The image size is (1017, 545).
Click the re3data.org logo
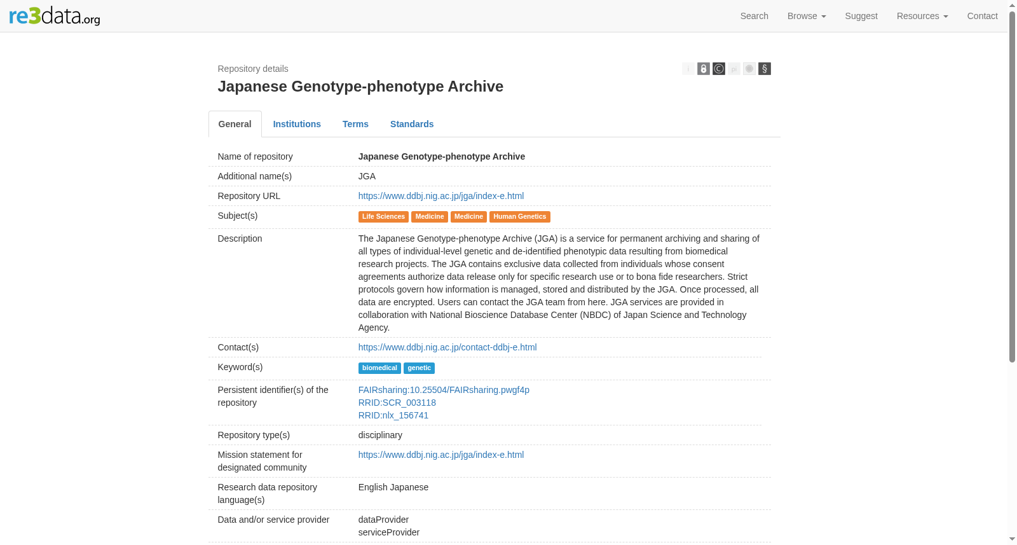[55, 16]
